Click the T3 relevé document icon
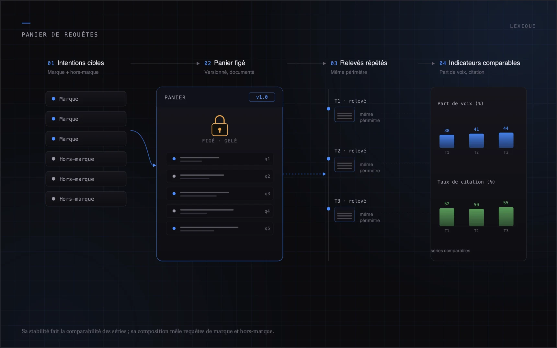 tap(345, 214)
